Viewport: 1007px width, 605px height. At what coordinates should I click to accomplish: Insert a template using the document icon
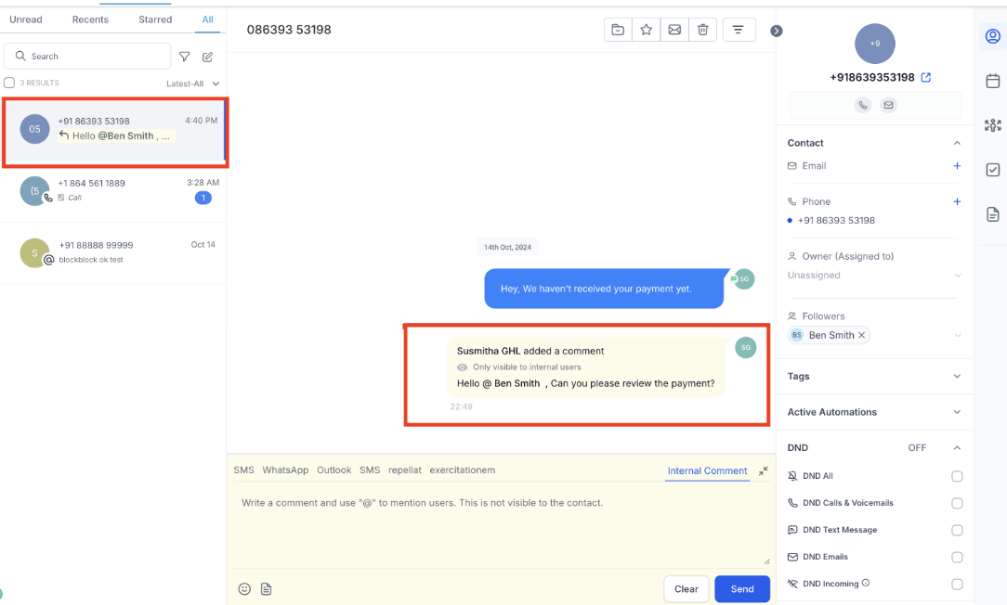pyautogui.click(x=266, y=589)
